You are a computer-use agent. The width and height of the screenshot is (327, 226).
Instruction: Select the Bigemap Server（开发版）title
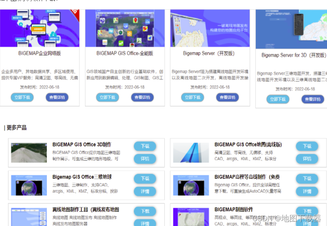(209, 53)
